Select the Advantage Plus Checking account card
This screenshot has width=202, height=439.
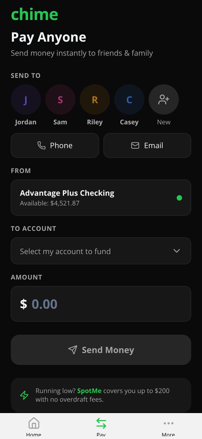[x=101, y=198]
